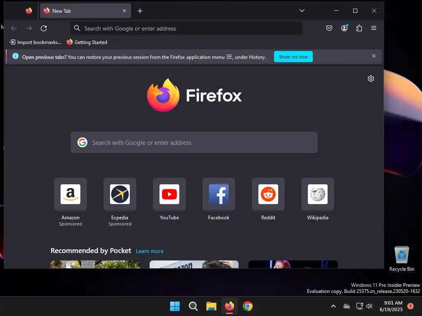Screen dimensions: 422x316
Task: Dismiss the restore session notification bar
Action: point(373,56)
